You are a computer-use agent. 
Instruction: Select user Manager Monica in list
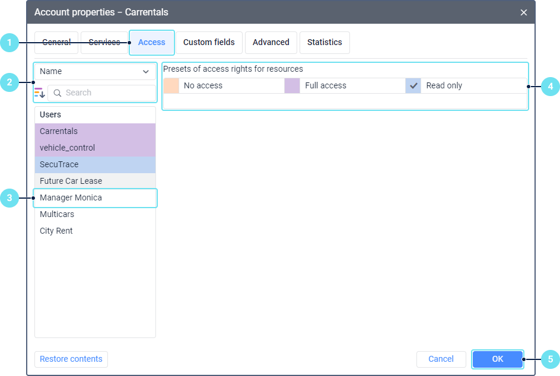[x=95, y=197]
